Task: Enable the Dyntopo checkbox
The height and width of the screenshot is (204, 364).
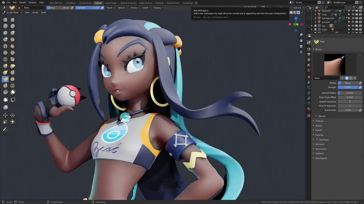Action: [x=317, y=140]
